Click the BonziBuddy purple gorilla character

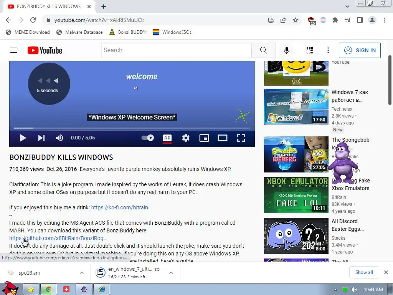(x=343, y=163)
